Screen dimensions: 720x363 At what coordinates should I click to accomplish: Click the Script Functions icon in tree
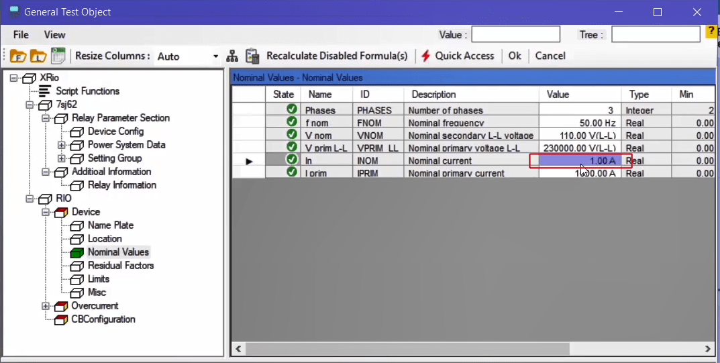click(45, 91)
